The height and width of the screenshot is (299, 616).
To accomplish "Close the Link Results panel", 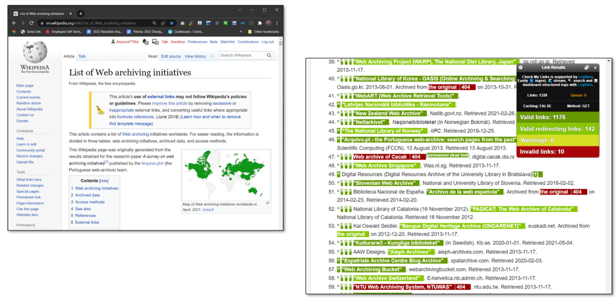I will [x=595, y=67].
